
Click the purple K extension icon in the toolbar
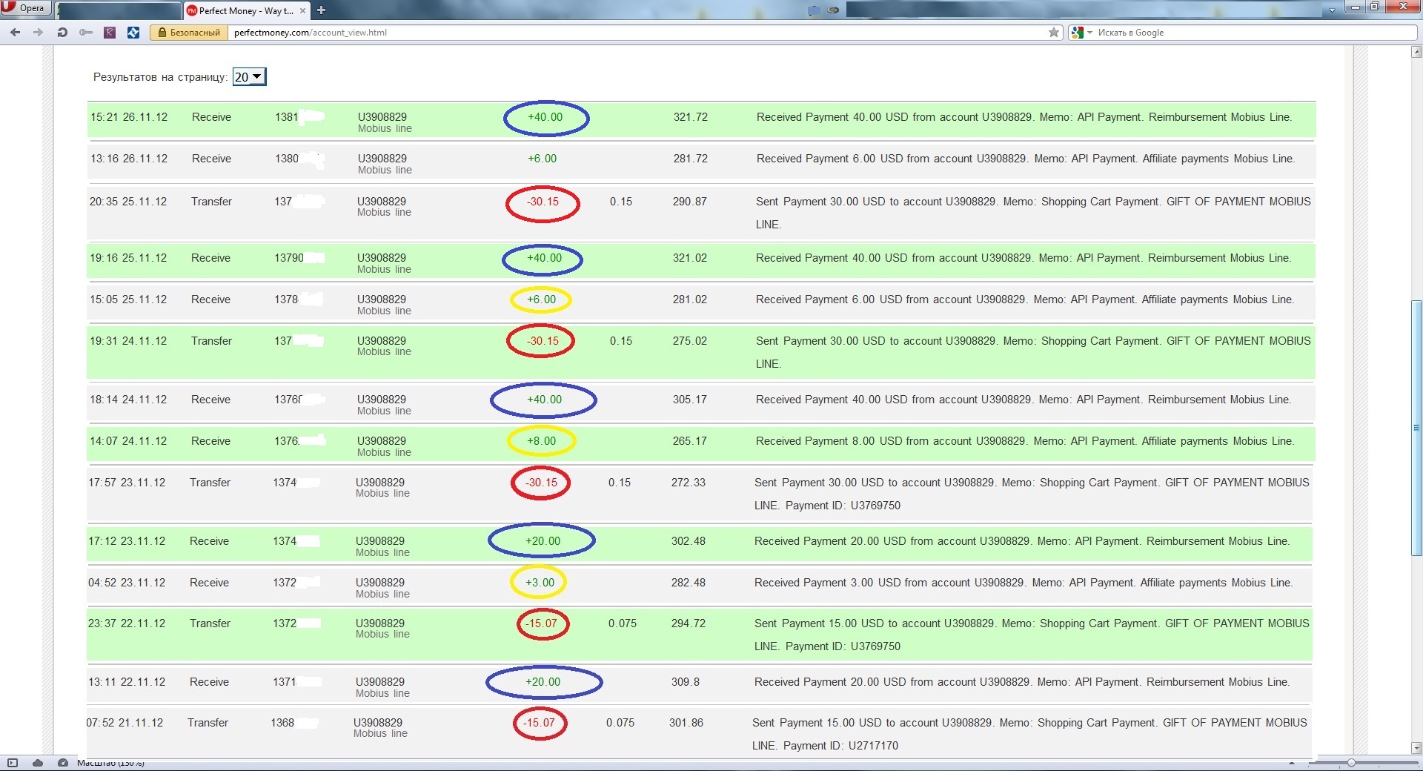(110, 32)
